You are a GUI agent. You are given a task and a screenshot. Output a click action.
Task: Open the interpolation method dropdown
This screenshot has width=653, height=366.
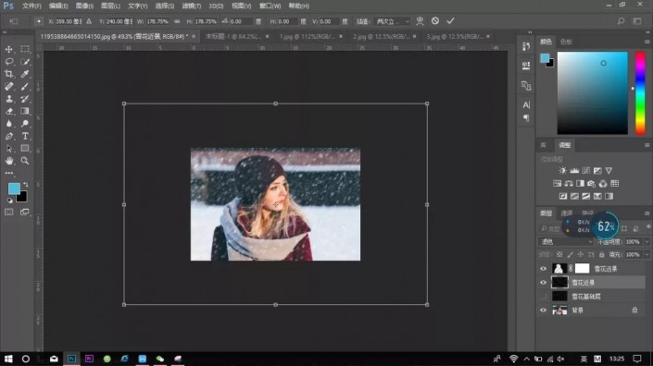(393, 21)
